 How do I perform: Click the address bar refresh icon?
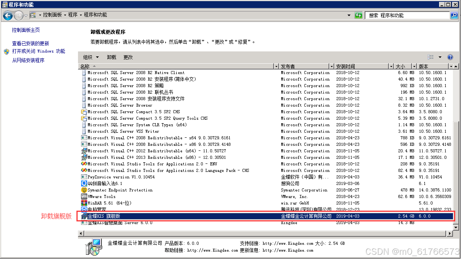(358, 15)
